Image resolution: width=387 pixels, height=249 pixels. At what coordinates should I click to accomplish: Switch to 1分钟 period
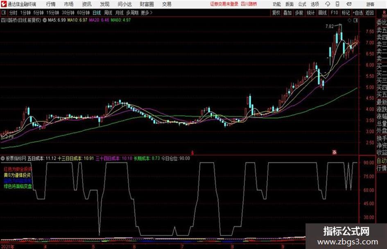point(25,13)
